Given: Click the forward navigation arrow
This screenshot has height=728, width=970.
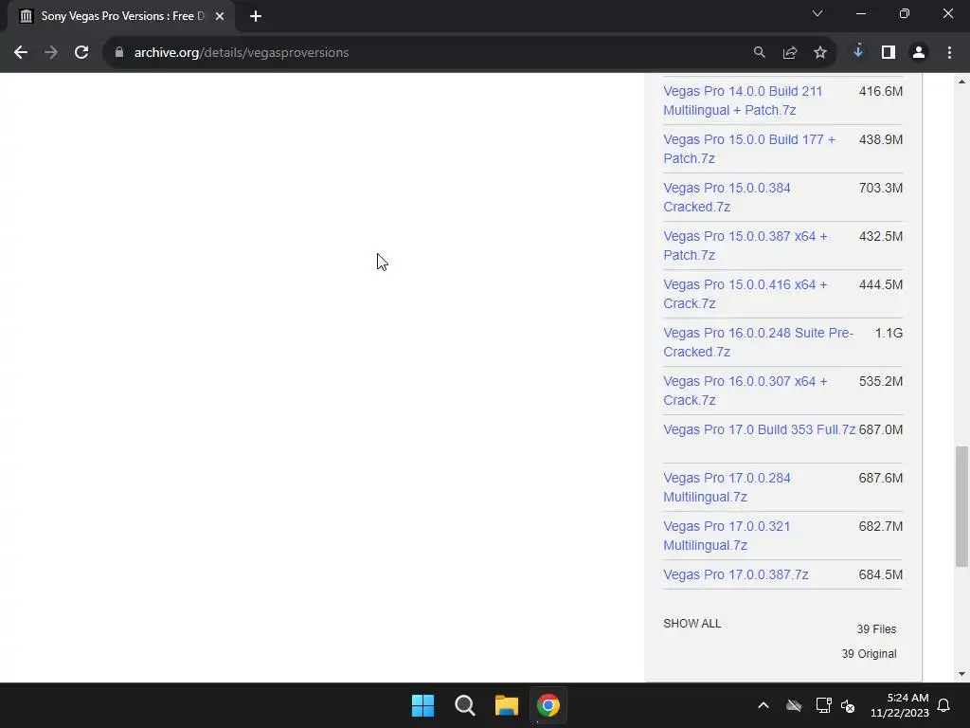Looking at the screenshot, I should point(51,53).
